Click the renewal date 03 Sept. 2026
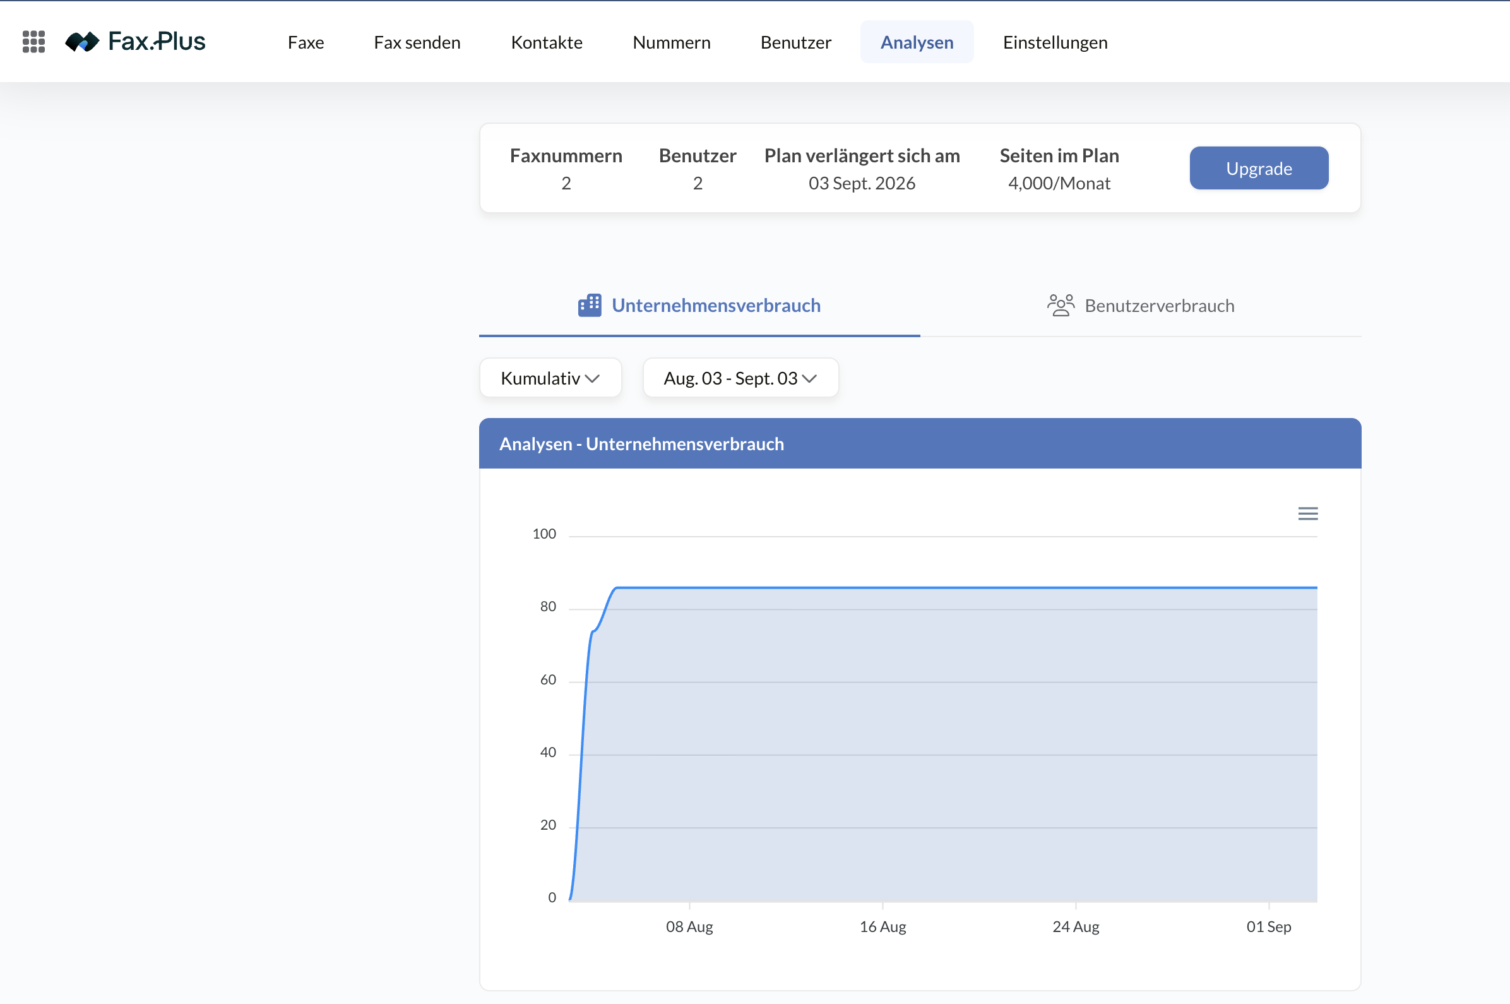 (x=862, y=183)
